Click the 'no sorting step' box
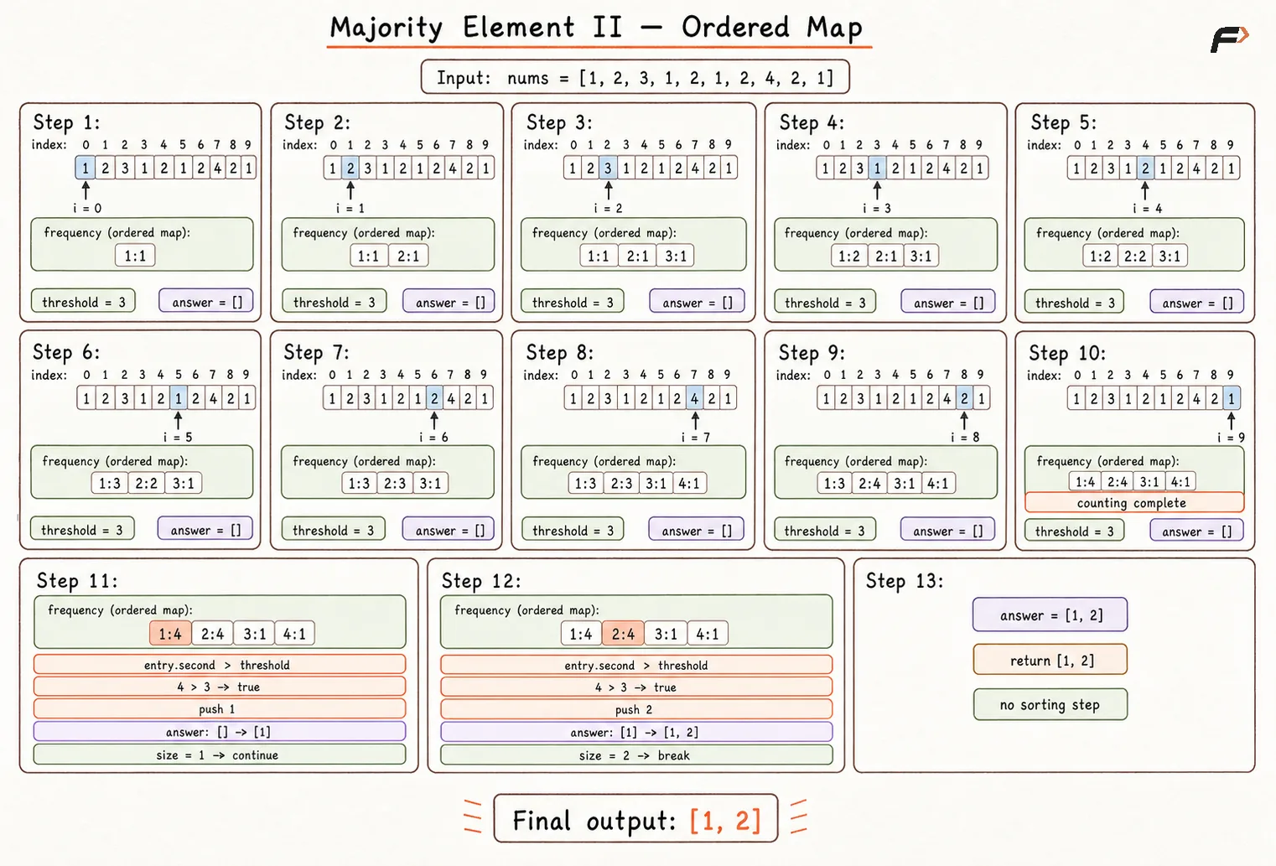This screenshot has height=866, width=1276. [1050, 704]
